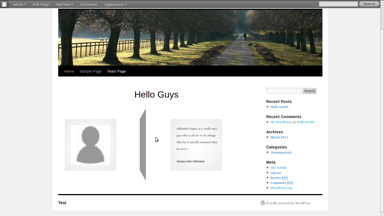Viewport: 384px width, 216px height.
Task: Go to the Home navigation tab
Action: coord(69,71)
